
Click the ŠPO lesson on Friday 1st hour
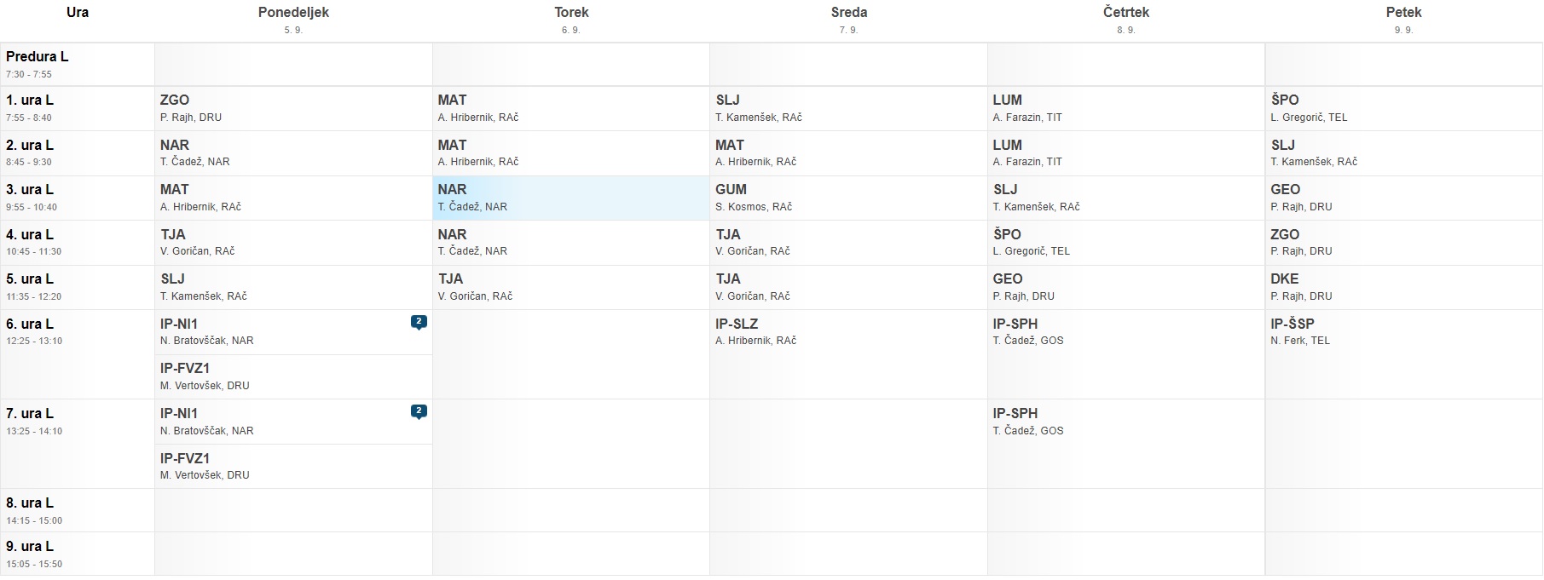click(x=1403, y=108)
